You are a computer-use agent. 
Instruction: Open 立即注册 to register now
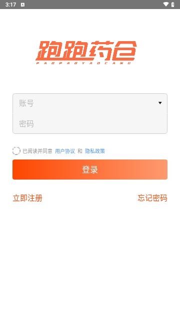click(27, 198)
